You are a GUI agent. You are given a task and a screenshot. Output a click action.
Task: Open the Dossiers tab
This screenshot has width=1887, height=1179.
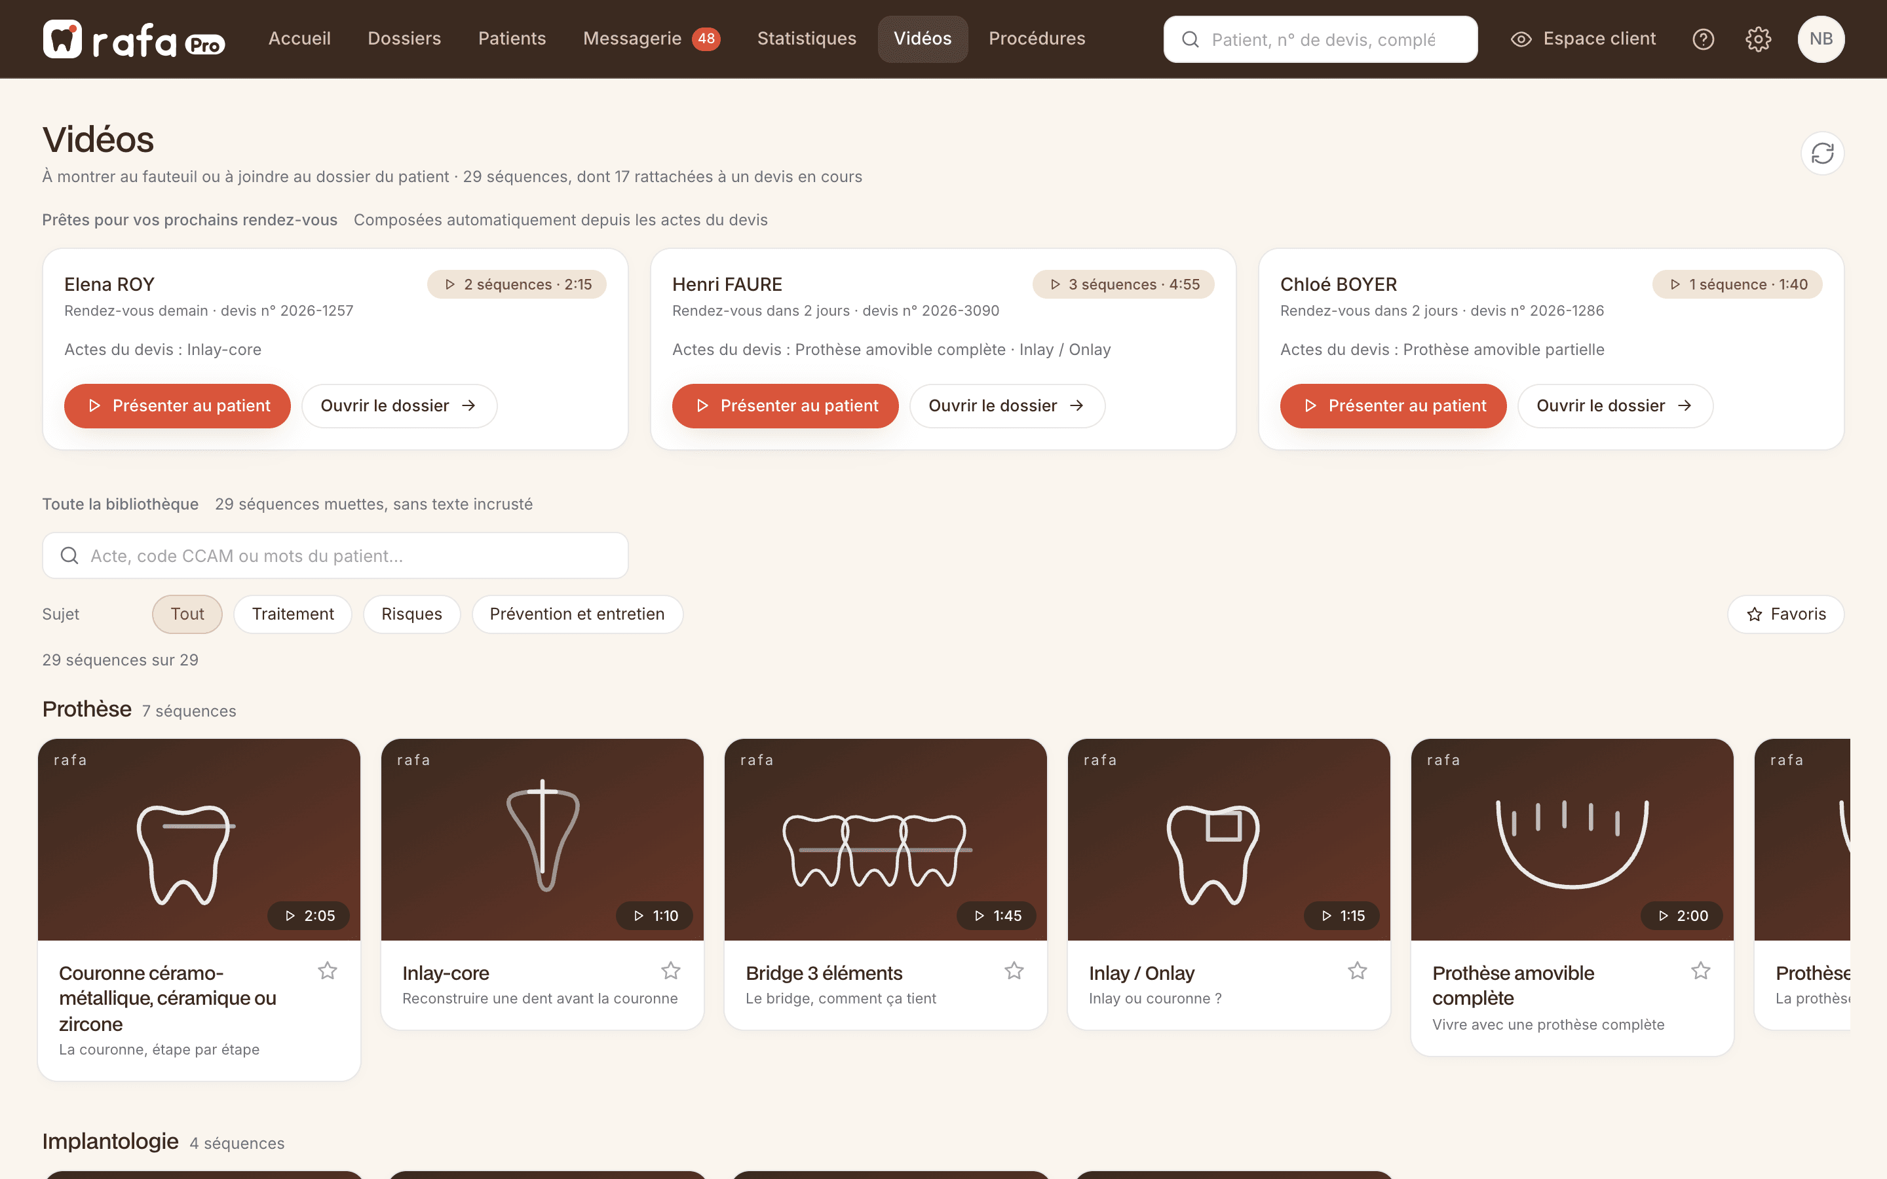[x=404, y=39]
